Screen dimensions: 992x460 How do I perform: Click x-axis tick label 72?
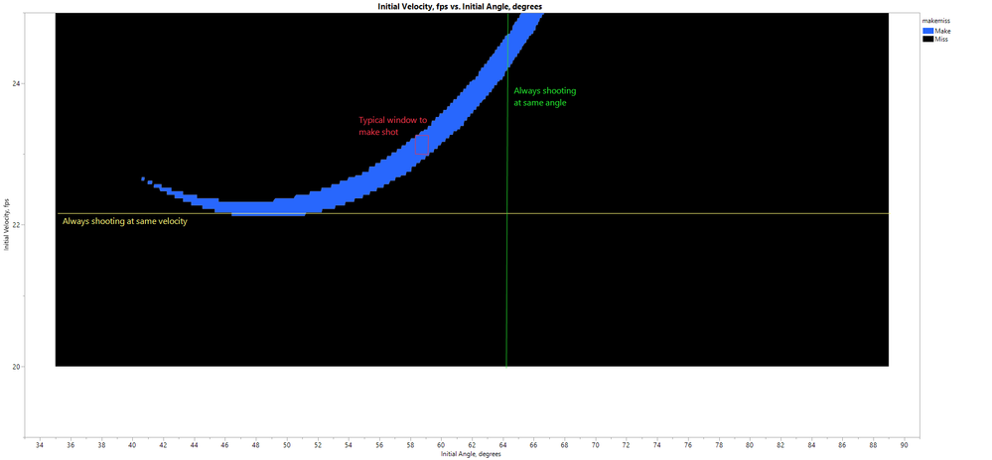click(627, 444)
